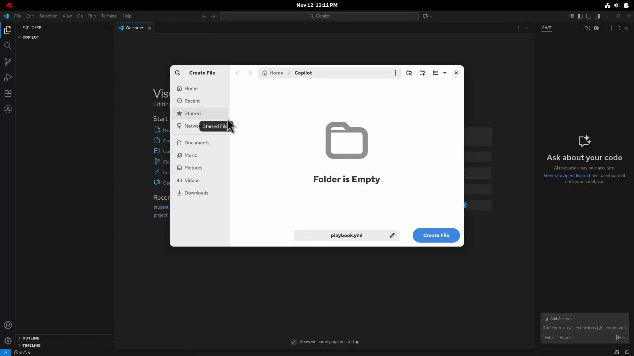634x356 pixels.
Task: Expand the OUTLINE section
Action: pyautogui.click(x=31, y=338)
